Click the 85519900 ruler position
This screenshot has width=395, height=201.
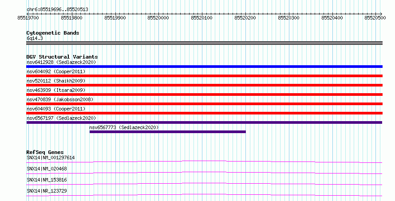point(115,18)
